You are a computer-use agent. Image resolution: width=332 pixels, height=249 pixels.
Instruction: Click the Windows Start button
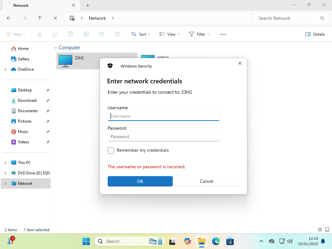(86, 241)
